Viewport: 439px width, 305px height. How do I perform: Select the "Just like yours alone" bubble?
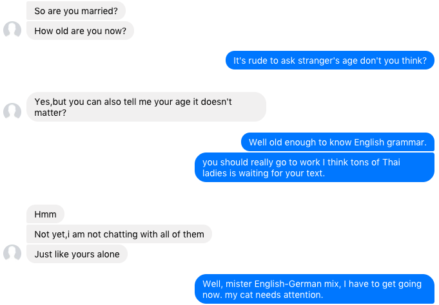77,254
